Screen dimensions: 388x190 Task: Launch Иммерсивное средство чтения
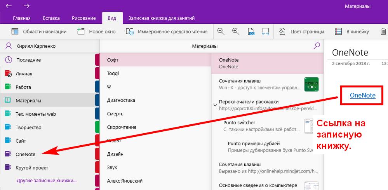click(167, 32)
